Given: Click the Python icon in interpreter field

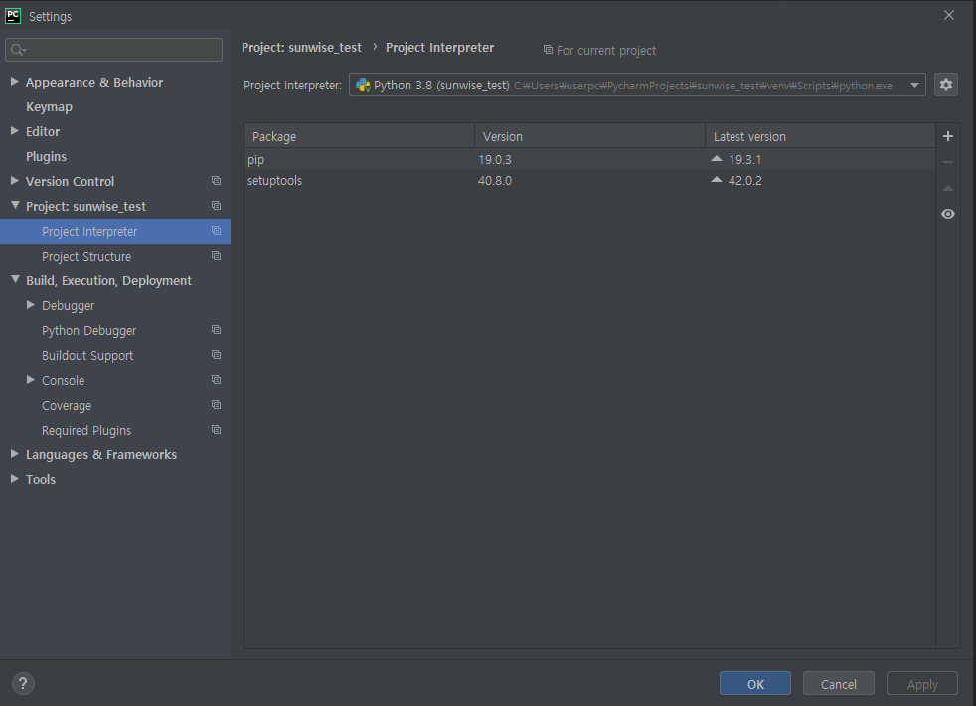Looking at the screenshot, I should (363, 86).
